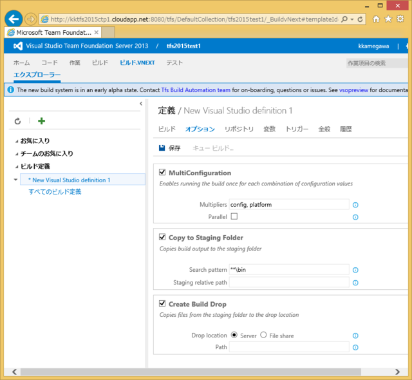The width and height of the screenshot is (412, 380).
Task: Uncheck the MultiConfiguration checkbox
Action: tap(162, 172)
